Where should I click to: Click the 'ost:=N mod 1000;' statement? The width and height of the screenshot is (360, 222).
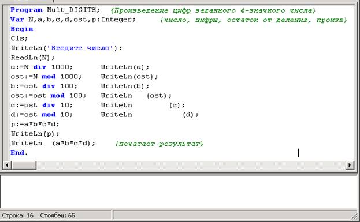click(x=46, y=77)
